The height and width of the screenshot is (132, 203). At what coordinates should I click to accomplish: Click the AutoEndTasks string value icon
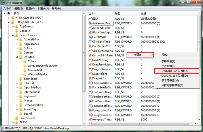pos(90,28)
